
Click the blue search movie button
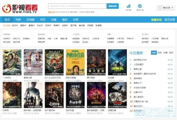point(113,6)
